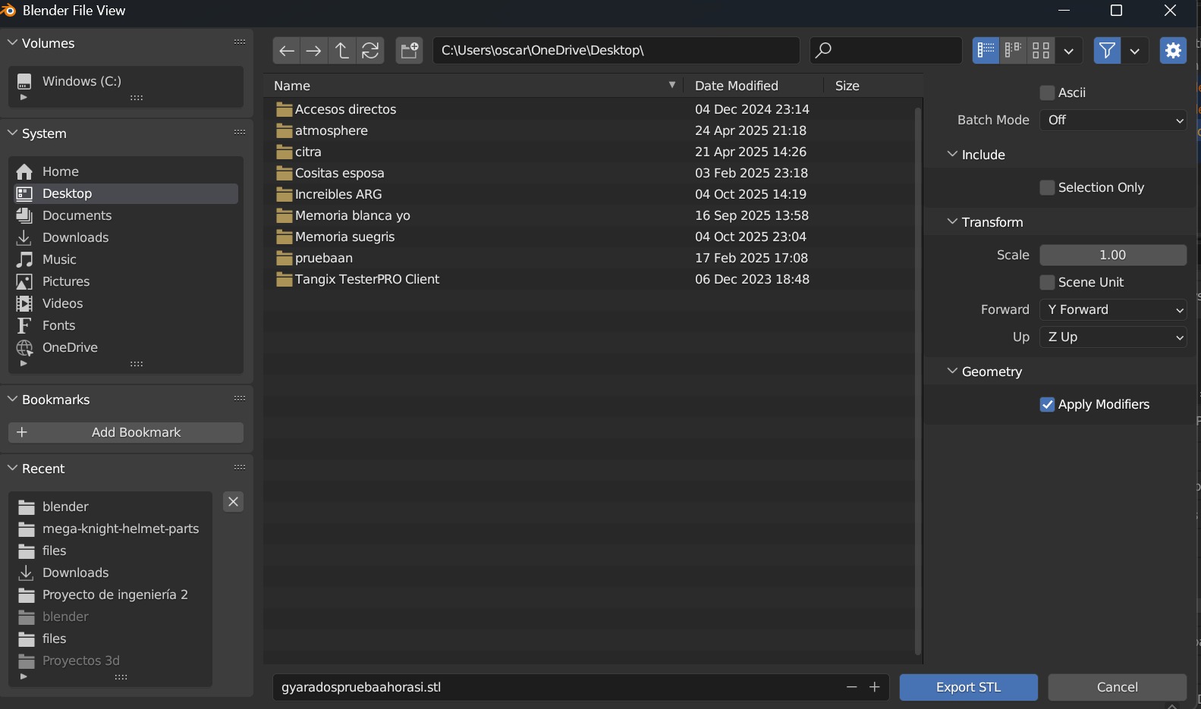Image resolution: width=1201 pixels, height=709 pixels.
Task: Select Windows (C:) volume
Action: (126, 81)
